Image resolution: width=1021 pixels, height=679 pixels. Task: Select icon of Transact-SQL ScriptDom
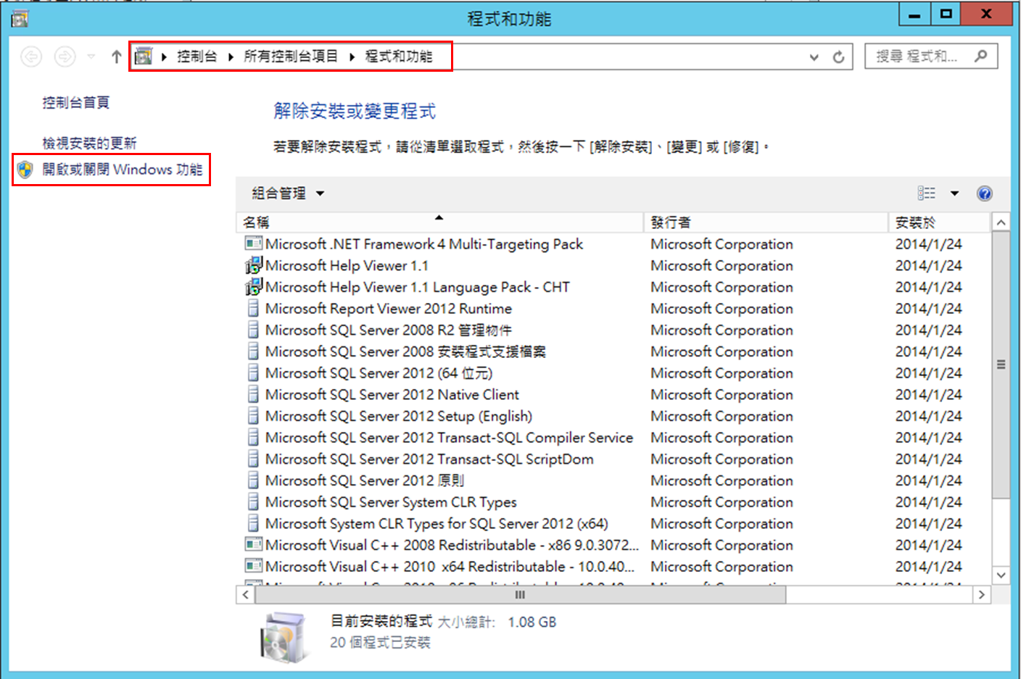253,459
